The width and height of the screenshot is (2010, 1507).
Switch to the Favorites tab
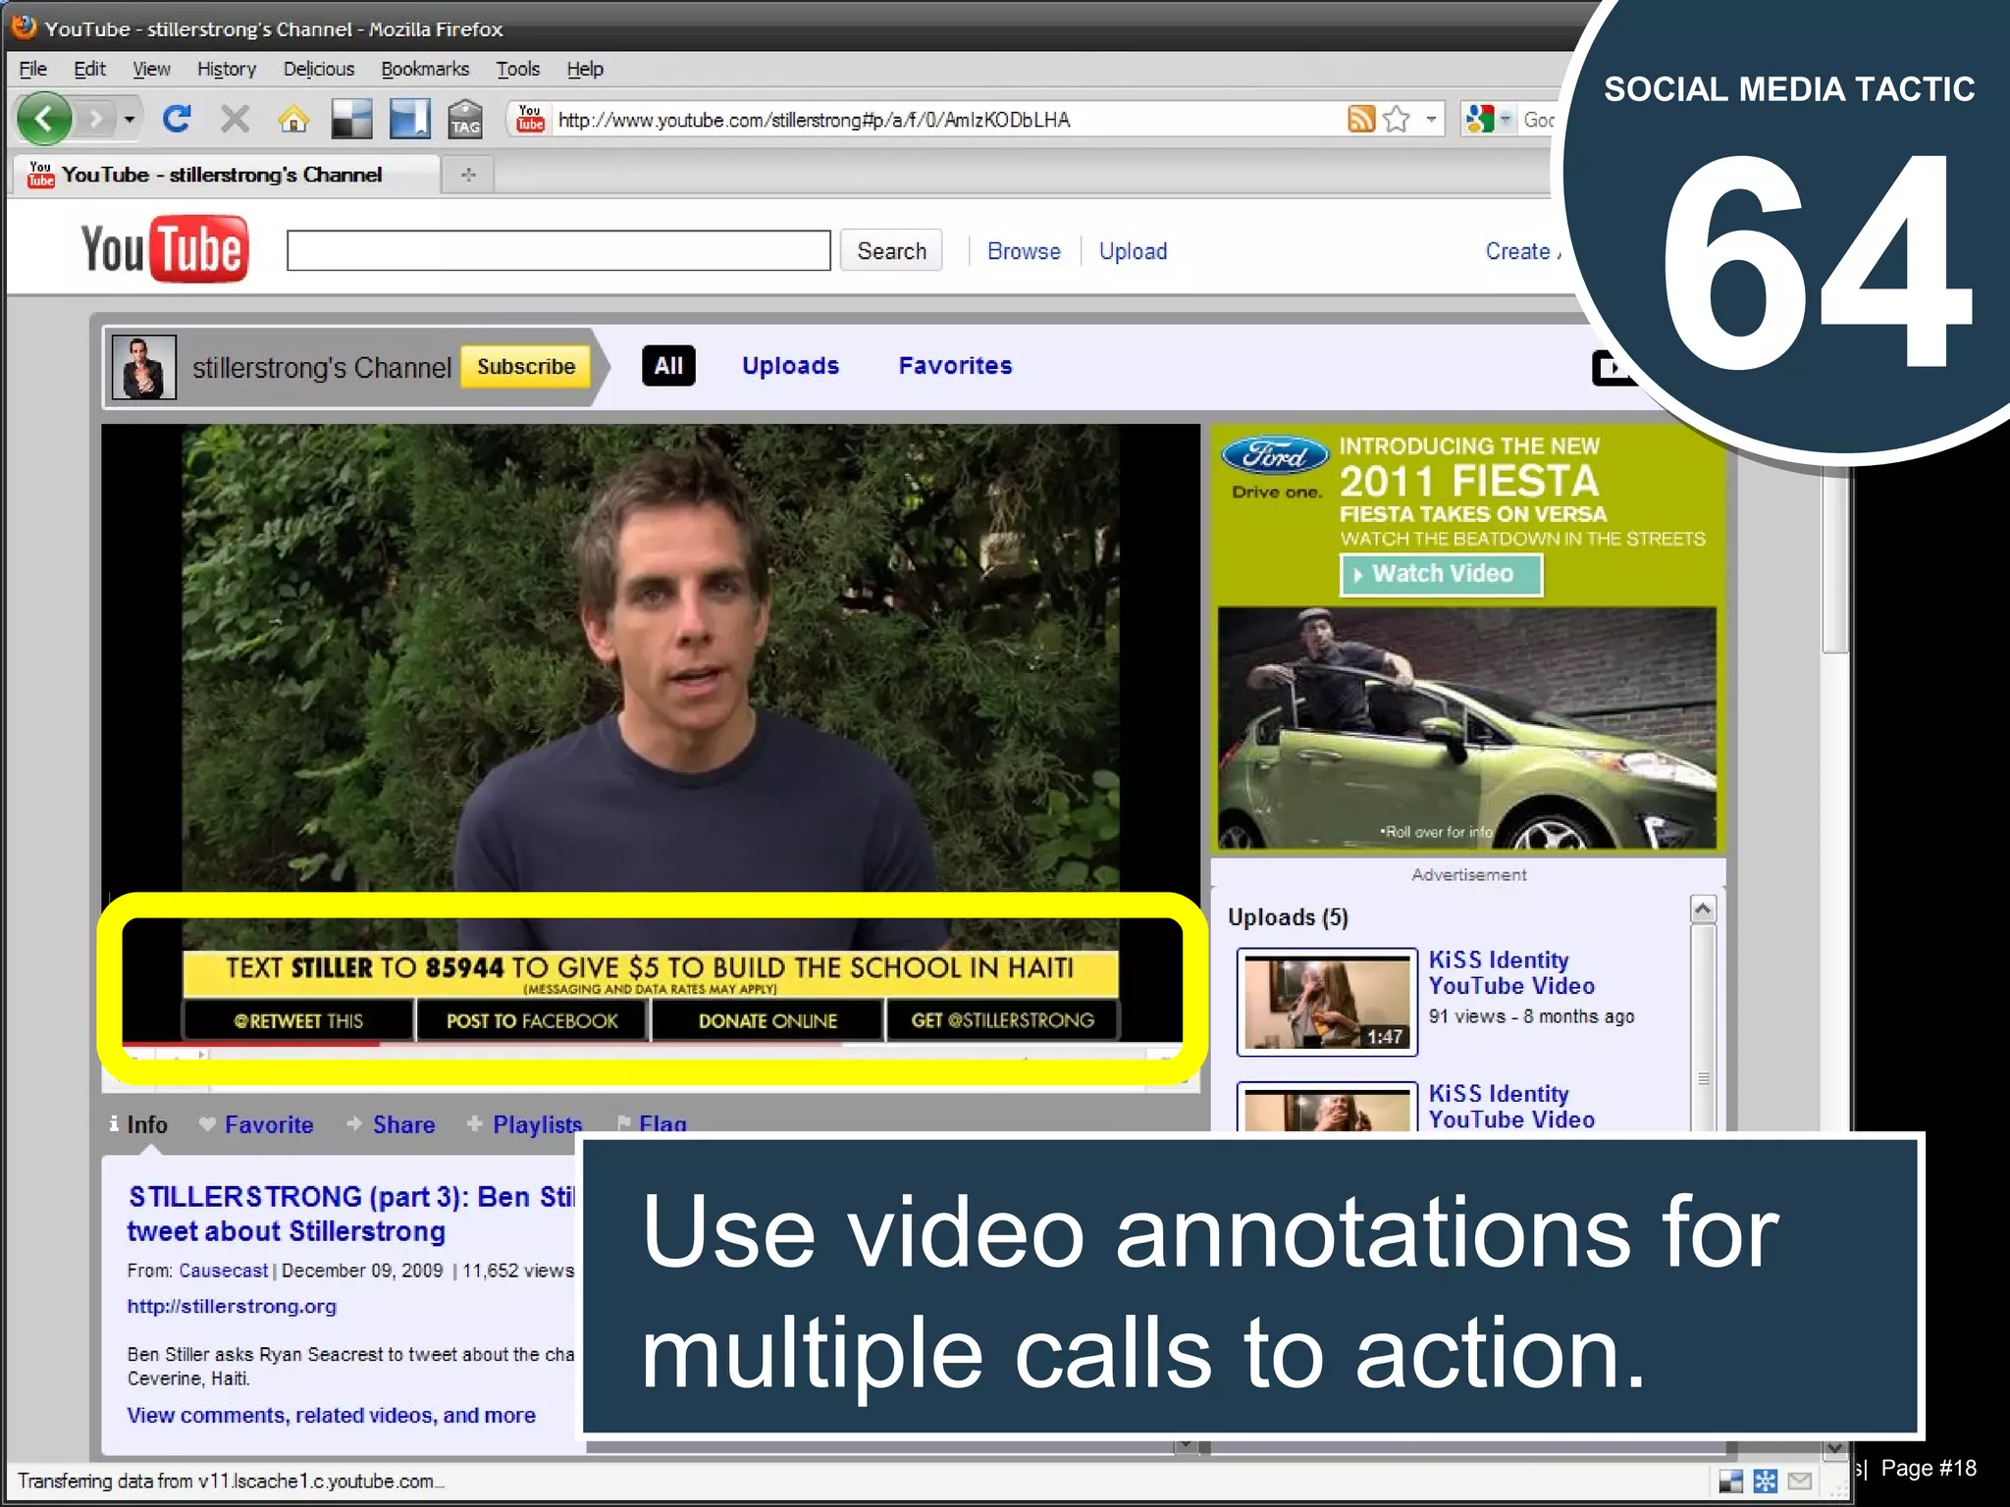(x=955, y=366)
